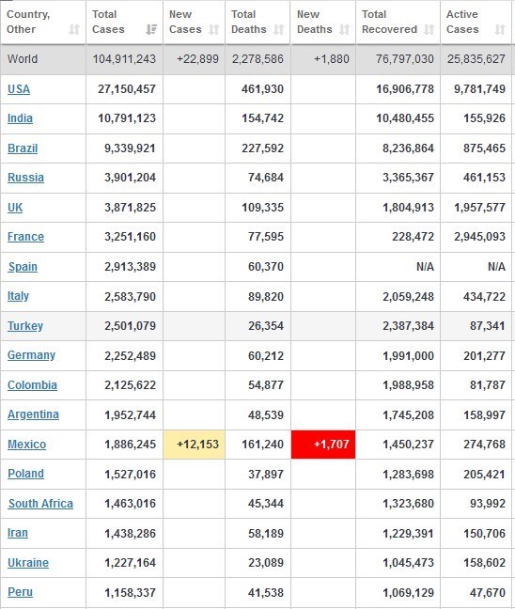515x609 pixels.
Task: Click the Total Cases sort icon
Action: tap(151, 29)
